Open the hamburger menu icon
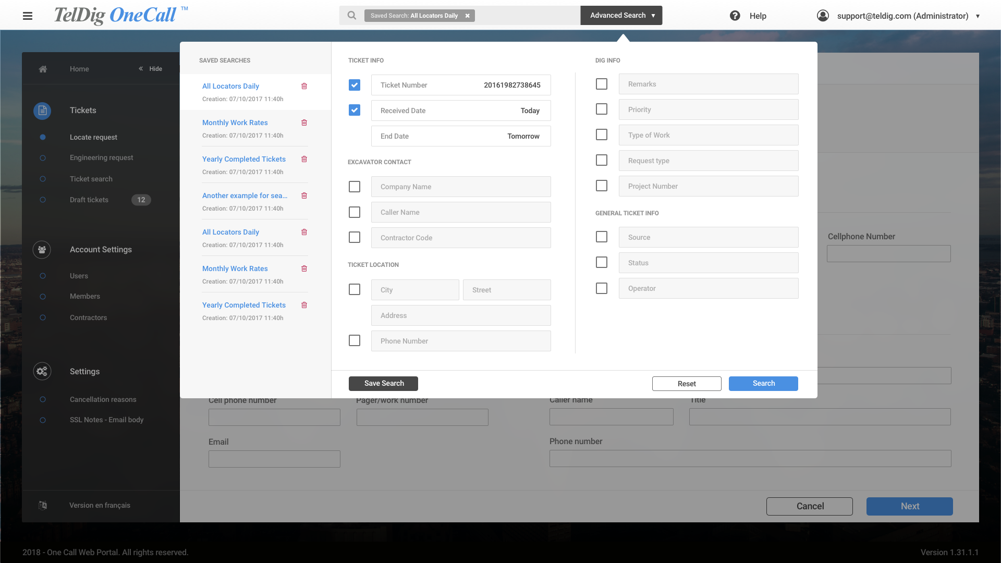Viewport: 1001px width, 563px height. click(x=28, y=16)
